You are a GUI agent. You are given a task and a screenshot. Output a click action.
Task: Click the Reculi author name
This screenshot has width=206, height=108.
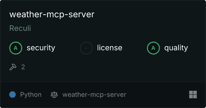(20, 28)
